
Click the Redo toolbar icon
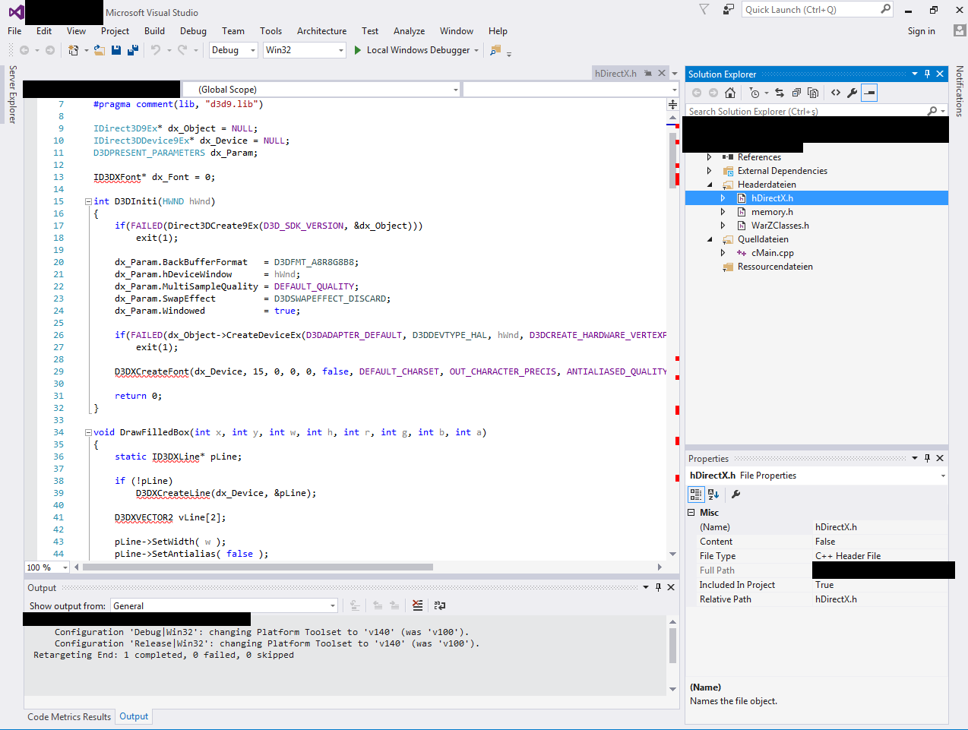(x=182, y=50)
